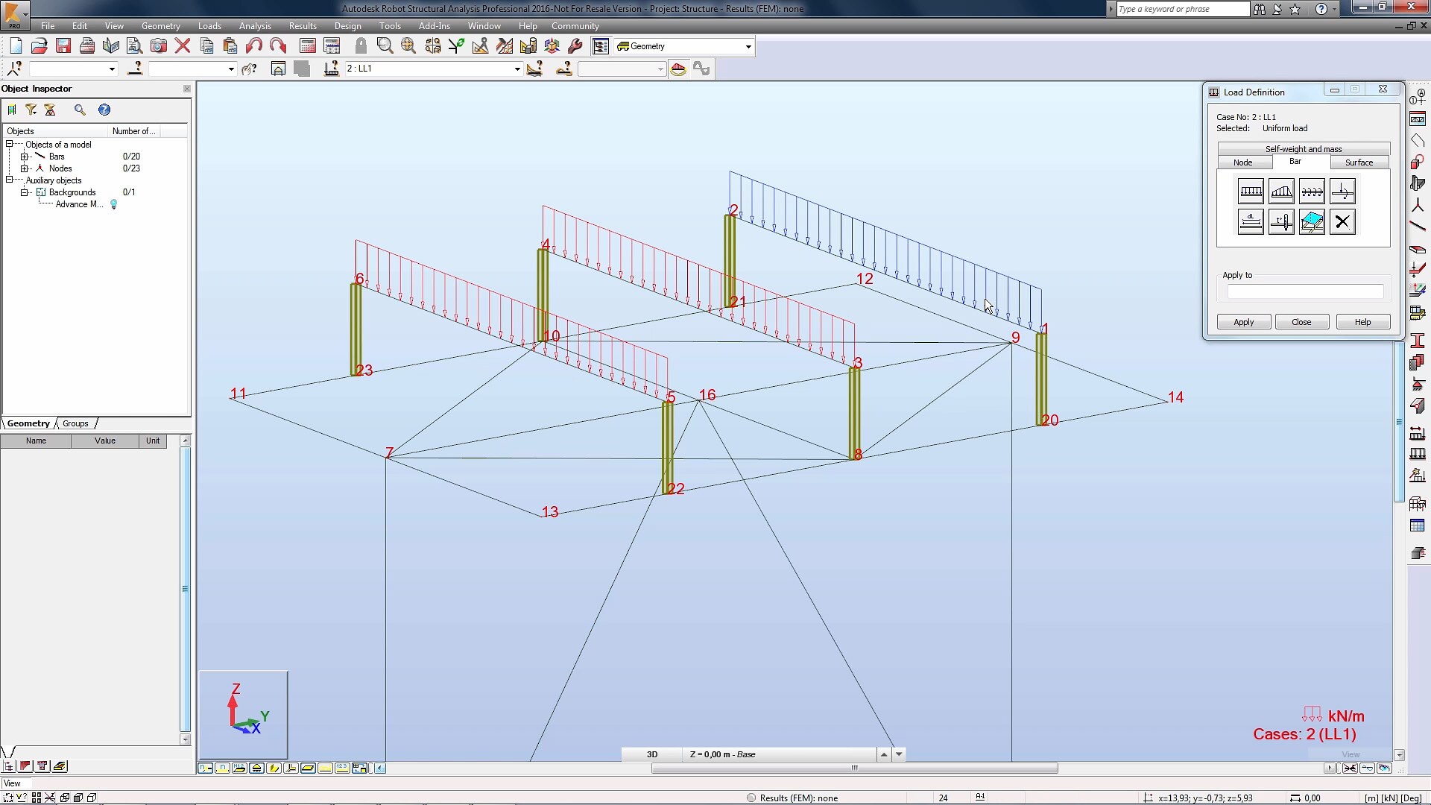Click the keyword search field
The image size is (1431, 805).
(1182, 9)
